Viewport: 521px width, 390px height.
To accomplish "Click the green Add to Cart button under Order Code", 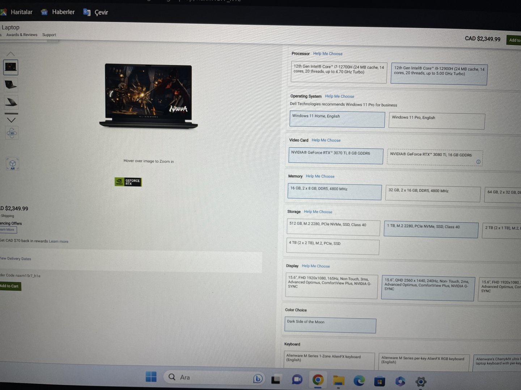I will [10, 286].
